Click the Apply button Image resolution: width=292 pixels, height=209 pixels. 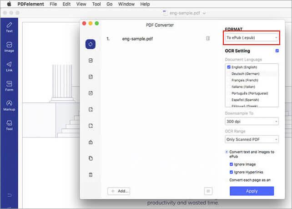coord(252,191)
